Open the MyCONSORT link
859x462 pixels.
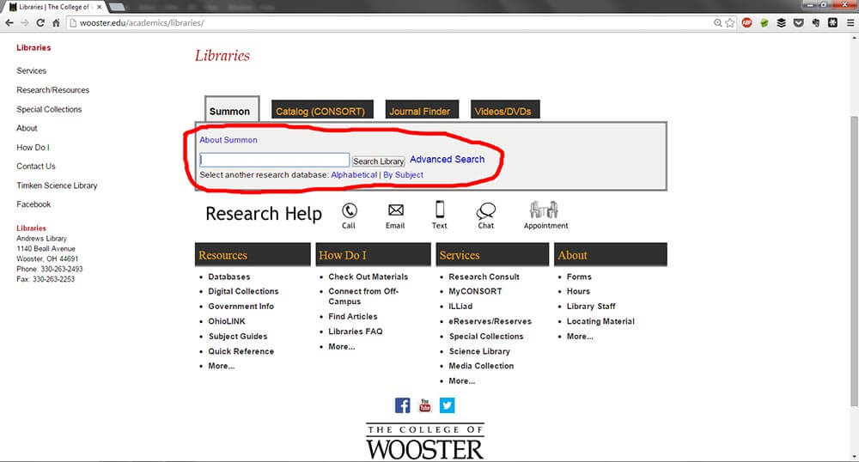click(475, 292)
